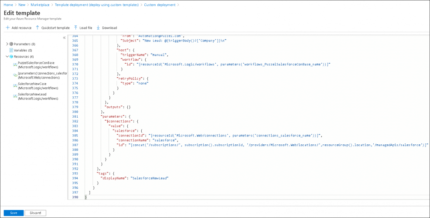Open Marketplace breadcrumb link
Viewport: 430px width, 218px height.
[40, 5]
